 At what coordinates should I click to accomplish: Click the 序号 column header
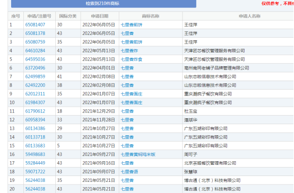coord(15,16)
